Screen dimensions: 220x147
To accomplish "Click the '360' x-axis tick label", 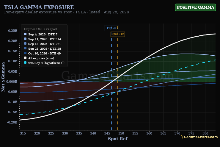I will (x=149, y=133).
